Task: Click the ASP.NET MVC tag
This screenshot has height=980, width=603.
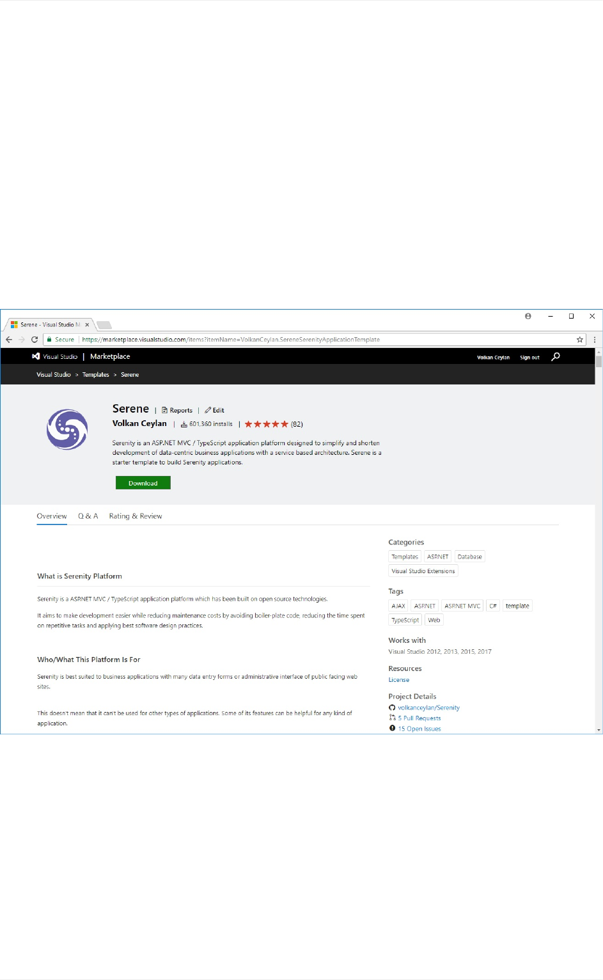Action: click(462, 606)
